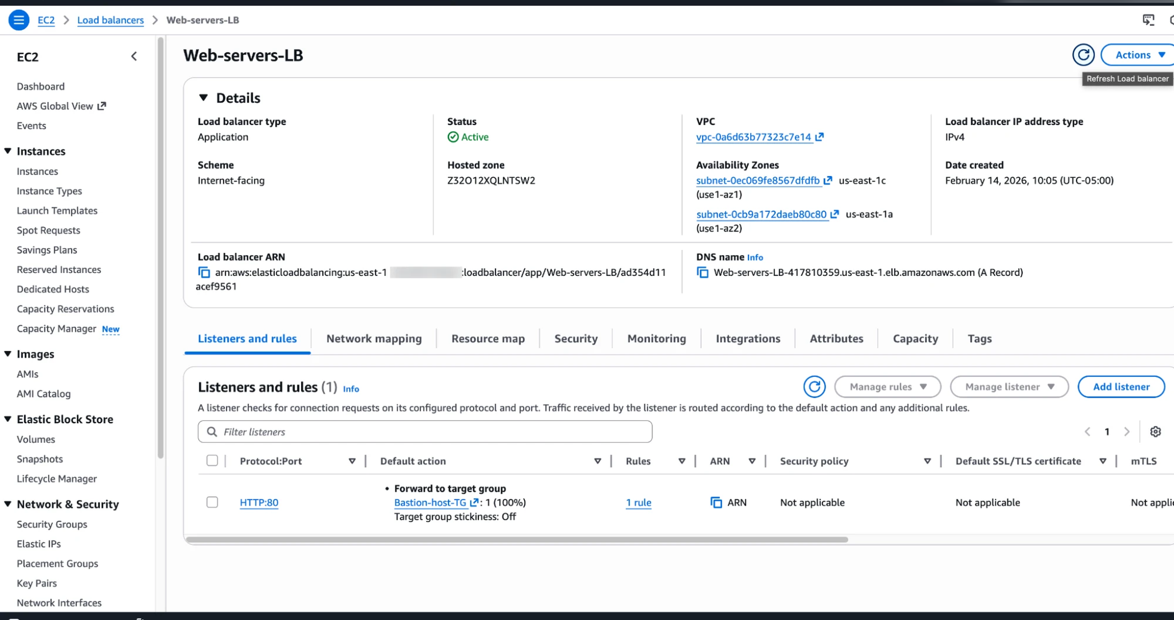Select all listeners header checkbox
Screen dimensions: 1174x620
(x=212, y=460)
